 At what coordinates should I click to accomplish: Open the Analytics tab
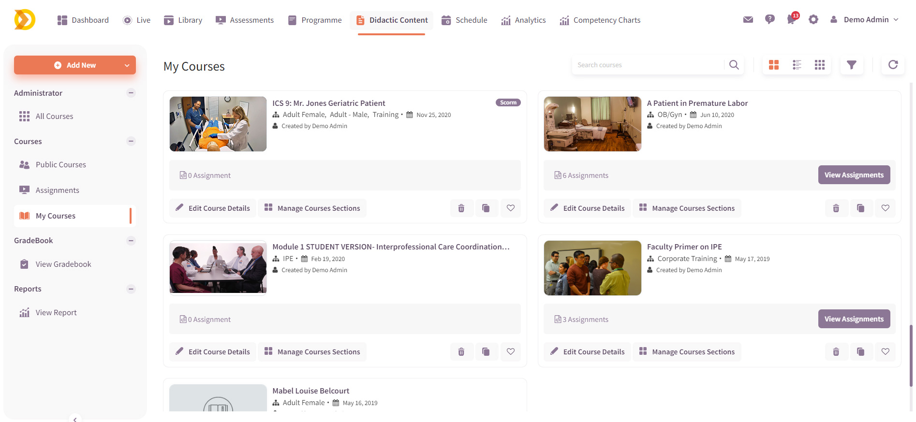click(x=523, y=20)
